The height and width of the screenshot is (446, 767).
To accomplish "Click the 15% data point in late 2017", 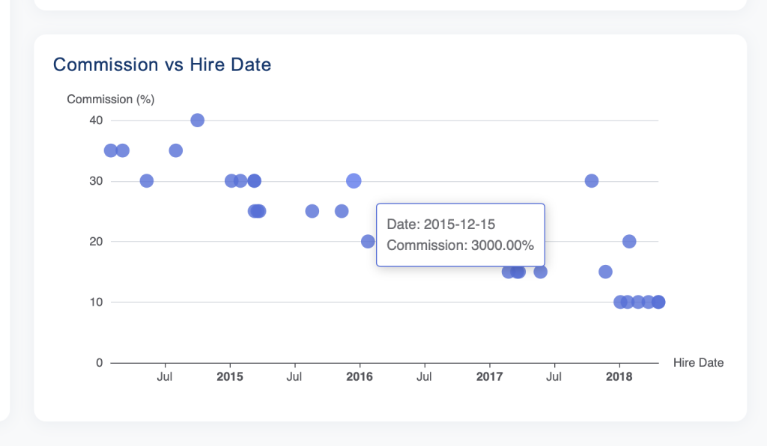I will tap(605, 272).
